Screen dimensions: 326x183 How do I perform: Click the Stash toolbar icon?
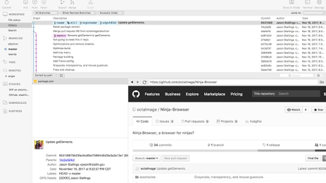(90, 2)
